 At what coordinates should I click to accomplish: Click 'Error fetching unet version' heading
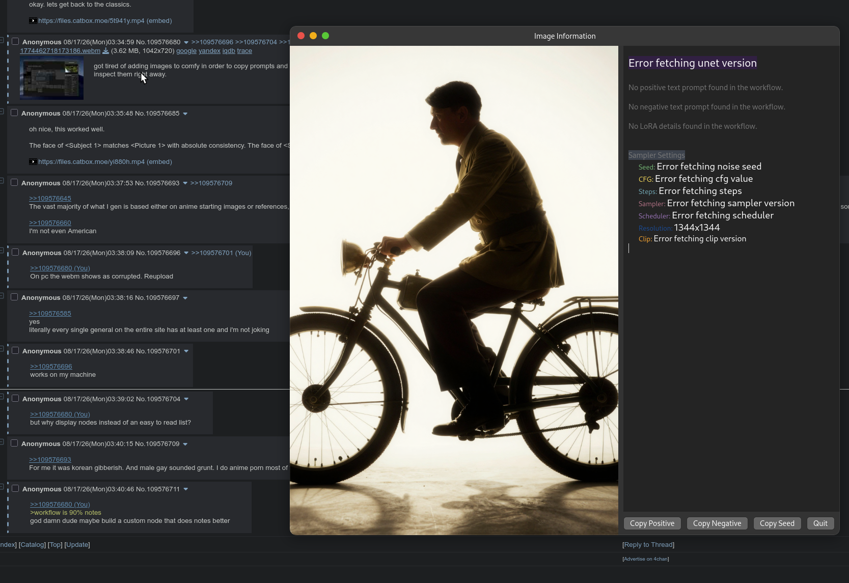(x=693, y=63)
